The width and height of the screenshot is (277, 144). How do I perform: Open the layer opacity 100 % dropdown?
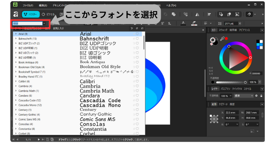(230, 96)
